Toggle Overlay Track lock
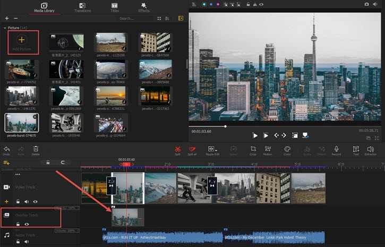385x247 pixels. (x=18, y=224)
